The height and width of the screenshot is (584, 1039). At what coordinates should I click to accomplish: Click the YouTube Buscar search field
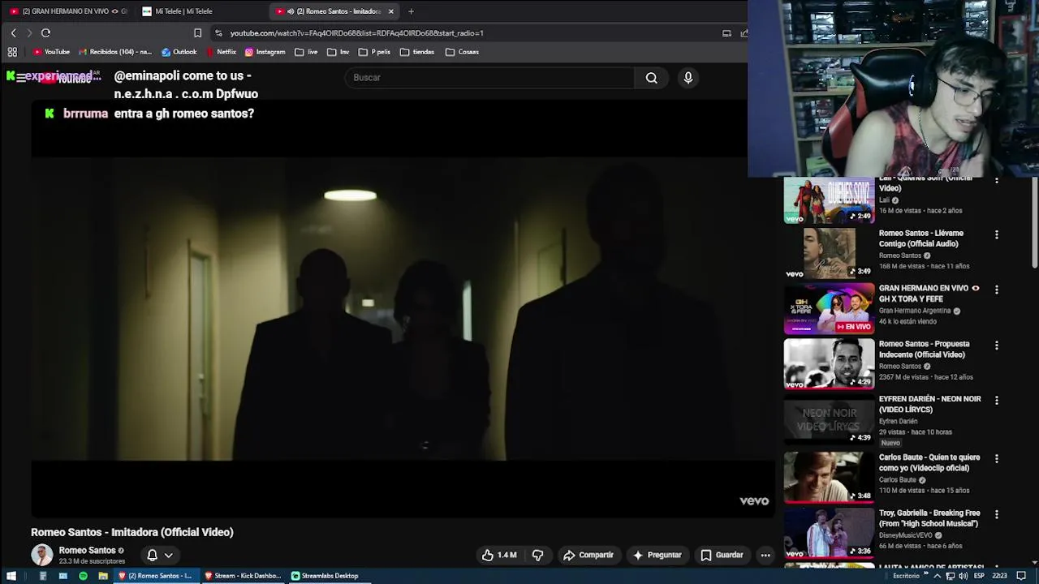(489, 78)
